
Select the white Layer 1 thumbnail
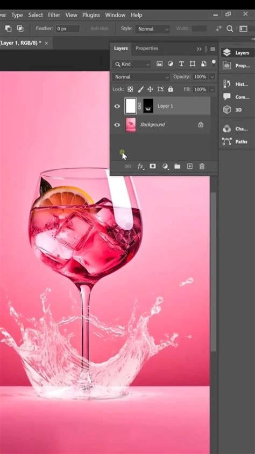130,106
